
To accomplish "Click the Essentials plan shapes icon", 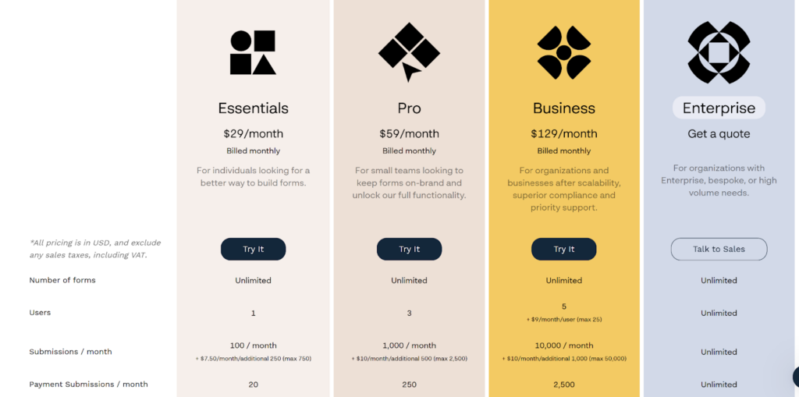I will 253,52.
